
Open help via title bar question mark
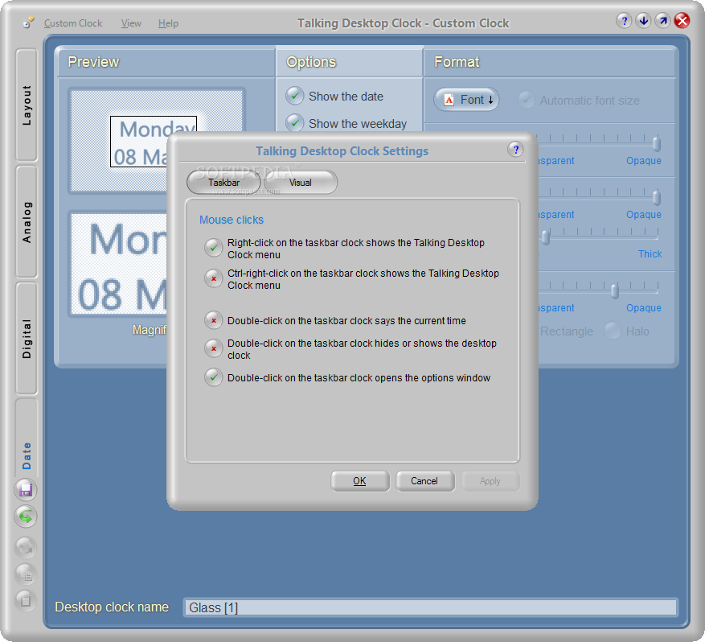(x=624, y=21)
